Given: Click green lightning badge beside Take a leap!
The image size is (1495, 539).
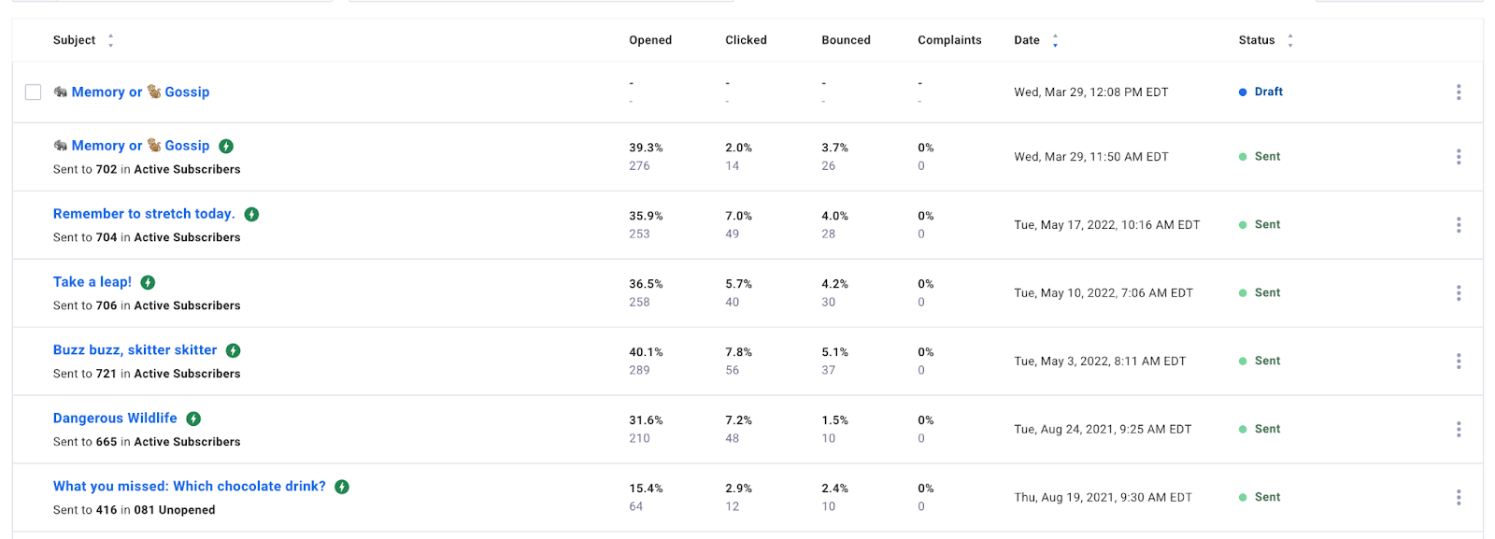Looking at the screenshot, I should pyautogui.click(x=148, y=282).
